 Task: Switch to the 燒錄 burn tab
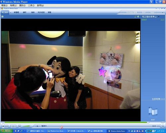[33, 12]
